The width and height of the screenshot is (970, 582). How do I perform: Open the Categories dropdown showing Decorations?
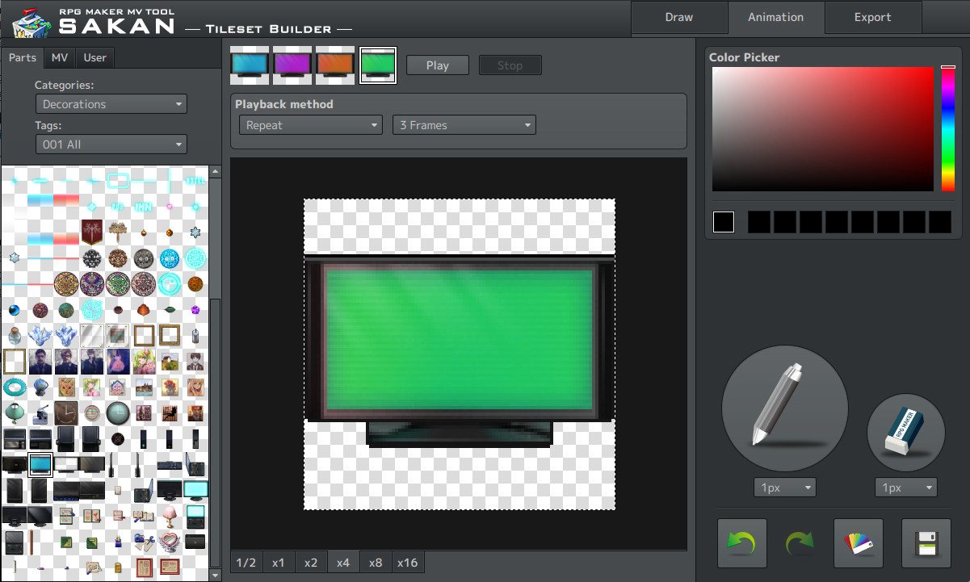111,103
